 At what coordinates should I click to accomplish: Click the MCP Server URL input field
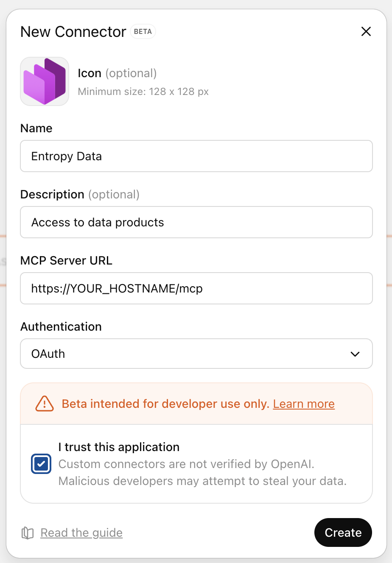(x=196, y=288)
